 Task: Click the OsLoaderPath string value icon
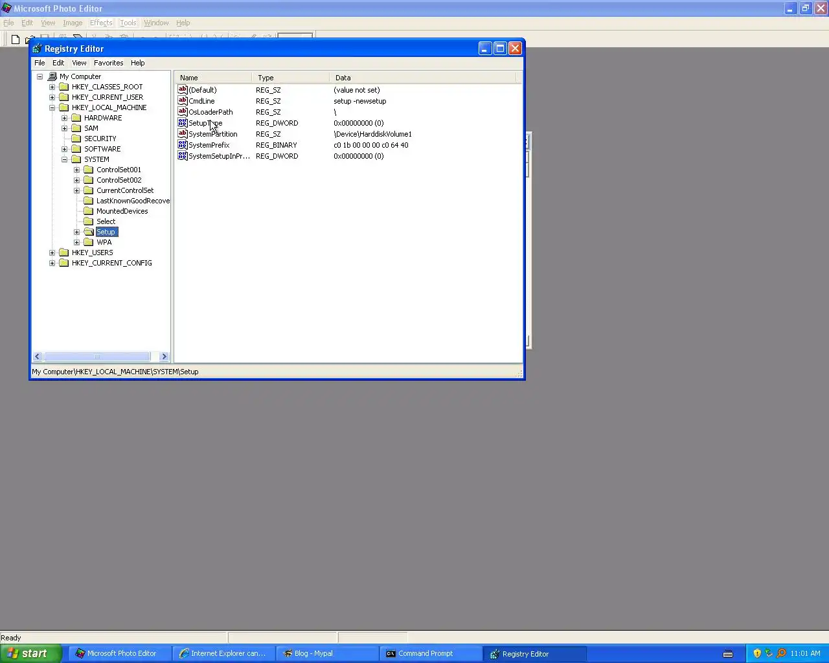[183, 112]
